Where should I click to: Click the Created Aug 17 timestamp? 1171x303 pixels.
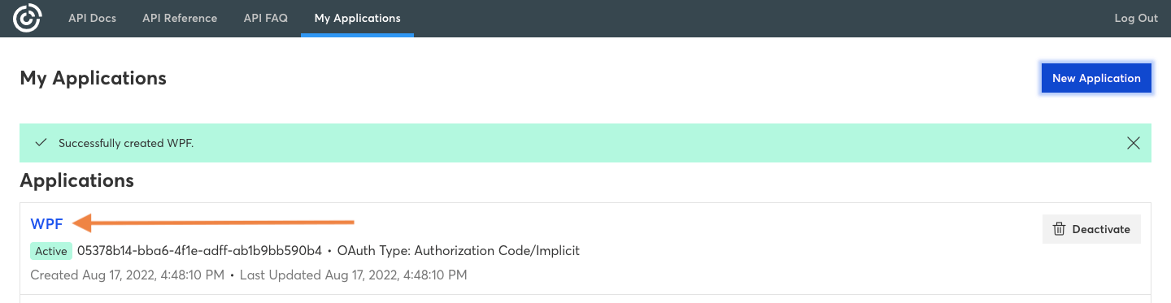coord(128,275)
